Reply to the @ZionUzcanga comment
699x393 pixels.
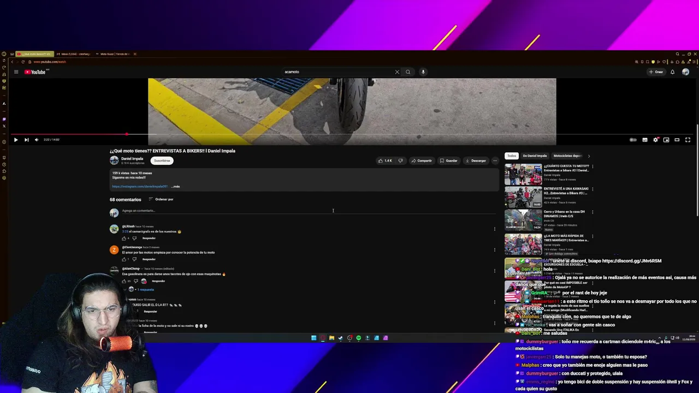[149, 259]
